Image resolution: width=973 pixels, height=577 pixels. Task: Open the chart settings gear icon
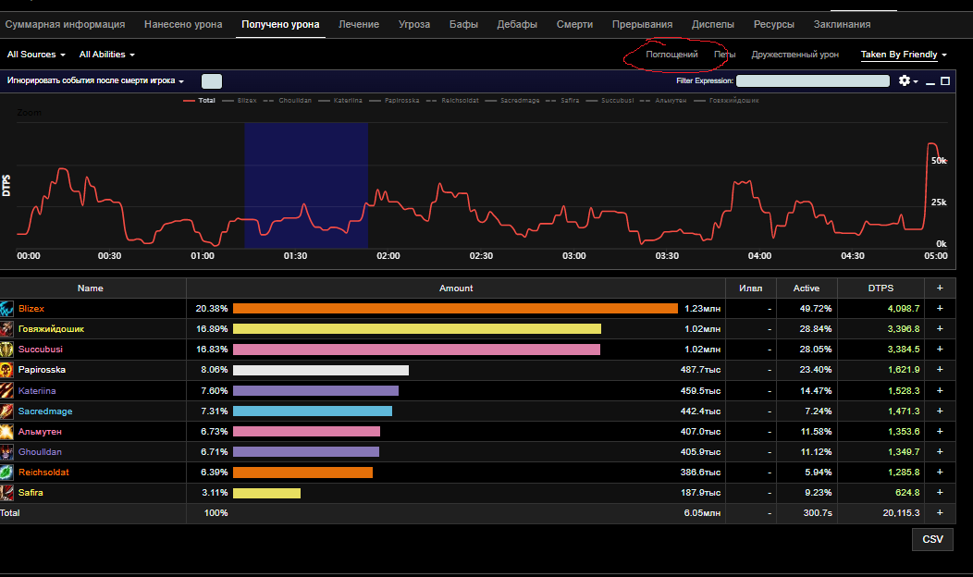pos(906,81)
